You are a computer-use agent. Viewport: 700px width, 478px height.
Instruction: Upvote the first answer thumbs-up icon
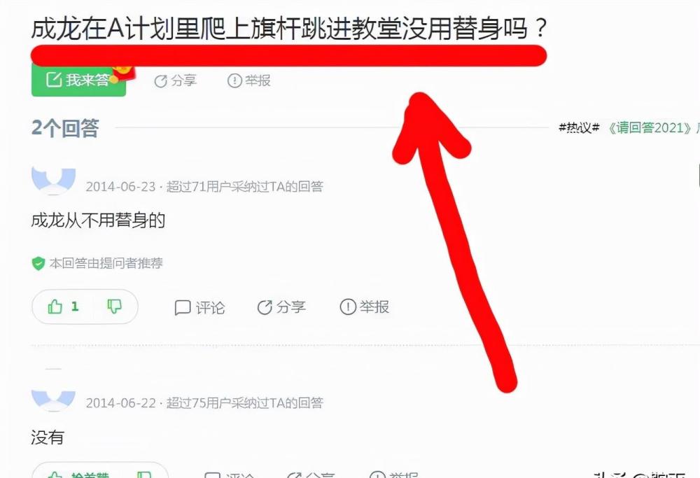(55, 307)
